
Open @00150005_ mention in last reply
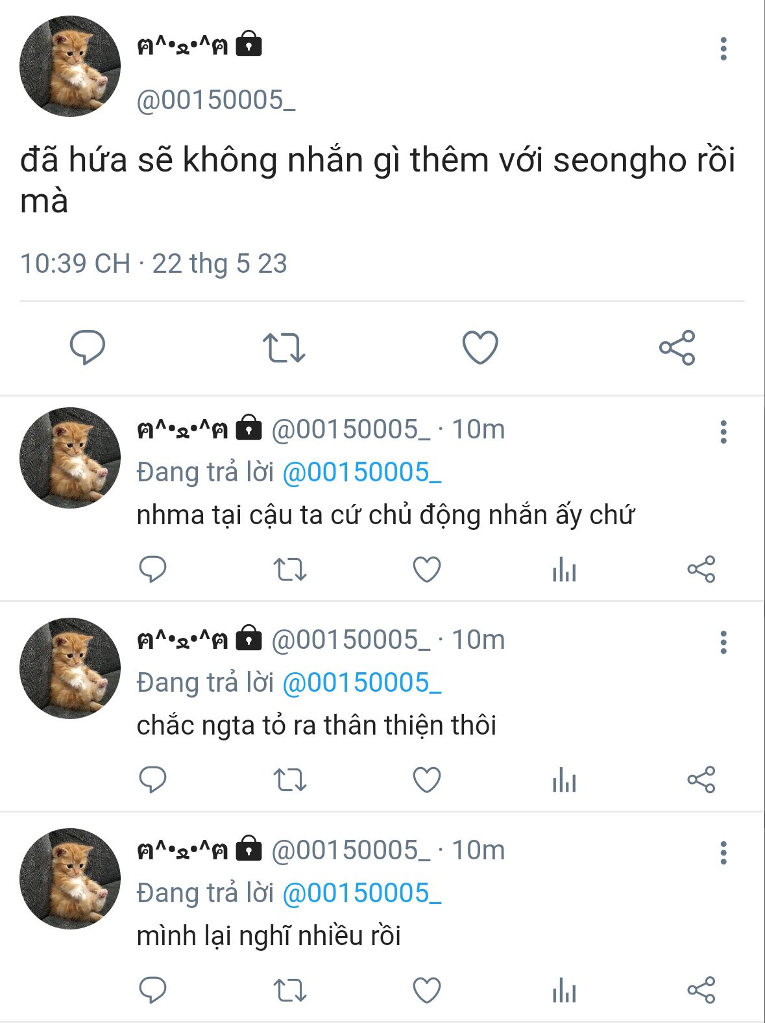(362, 893)
